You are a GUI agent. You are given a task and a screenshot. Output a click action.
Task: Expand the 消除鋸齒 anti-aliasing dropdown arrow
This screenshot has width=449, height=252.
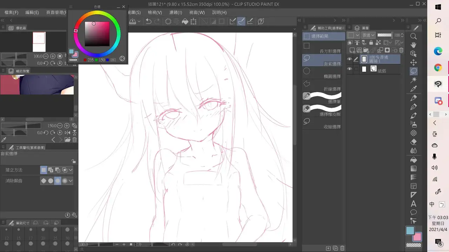point(71,181)
